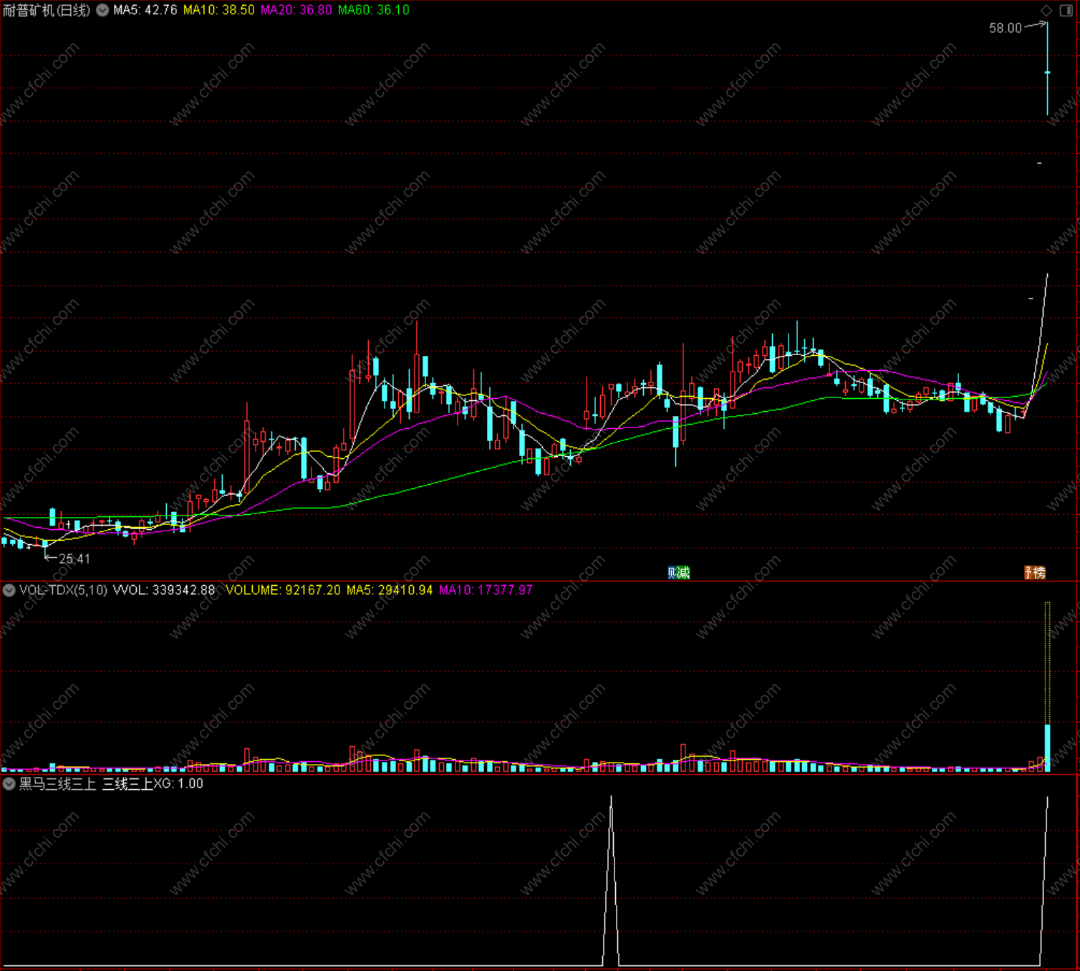Click the volume MA10: 17377.97 label

pyautogui.click(x=486, y=591)
